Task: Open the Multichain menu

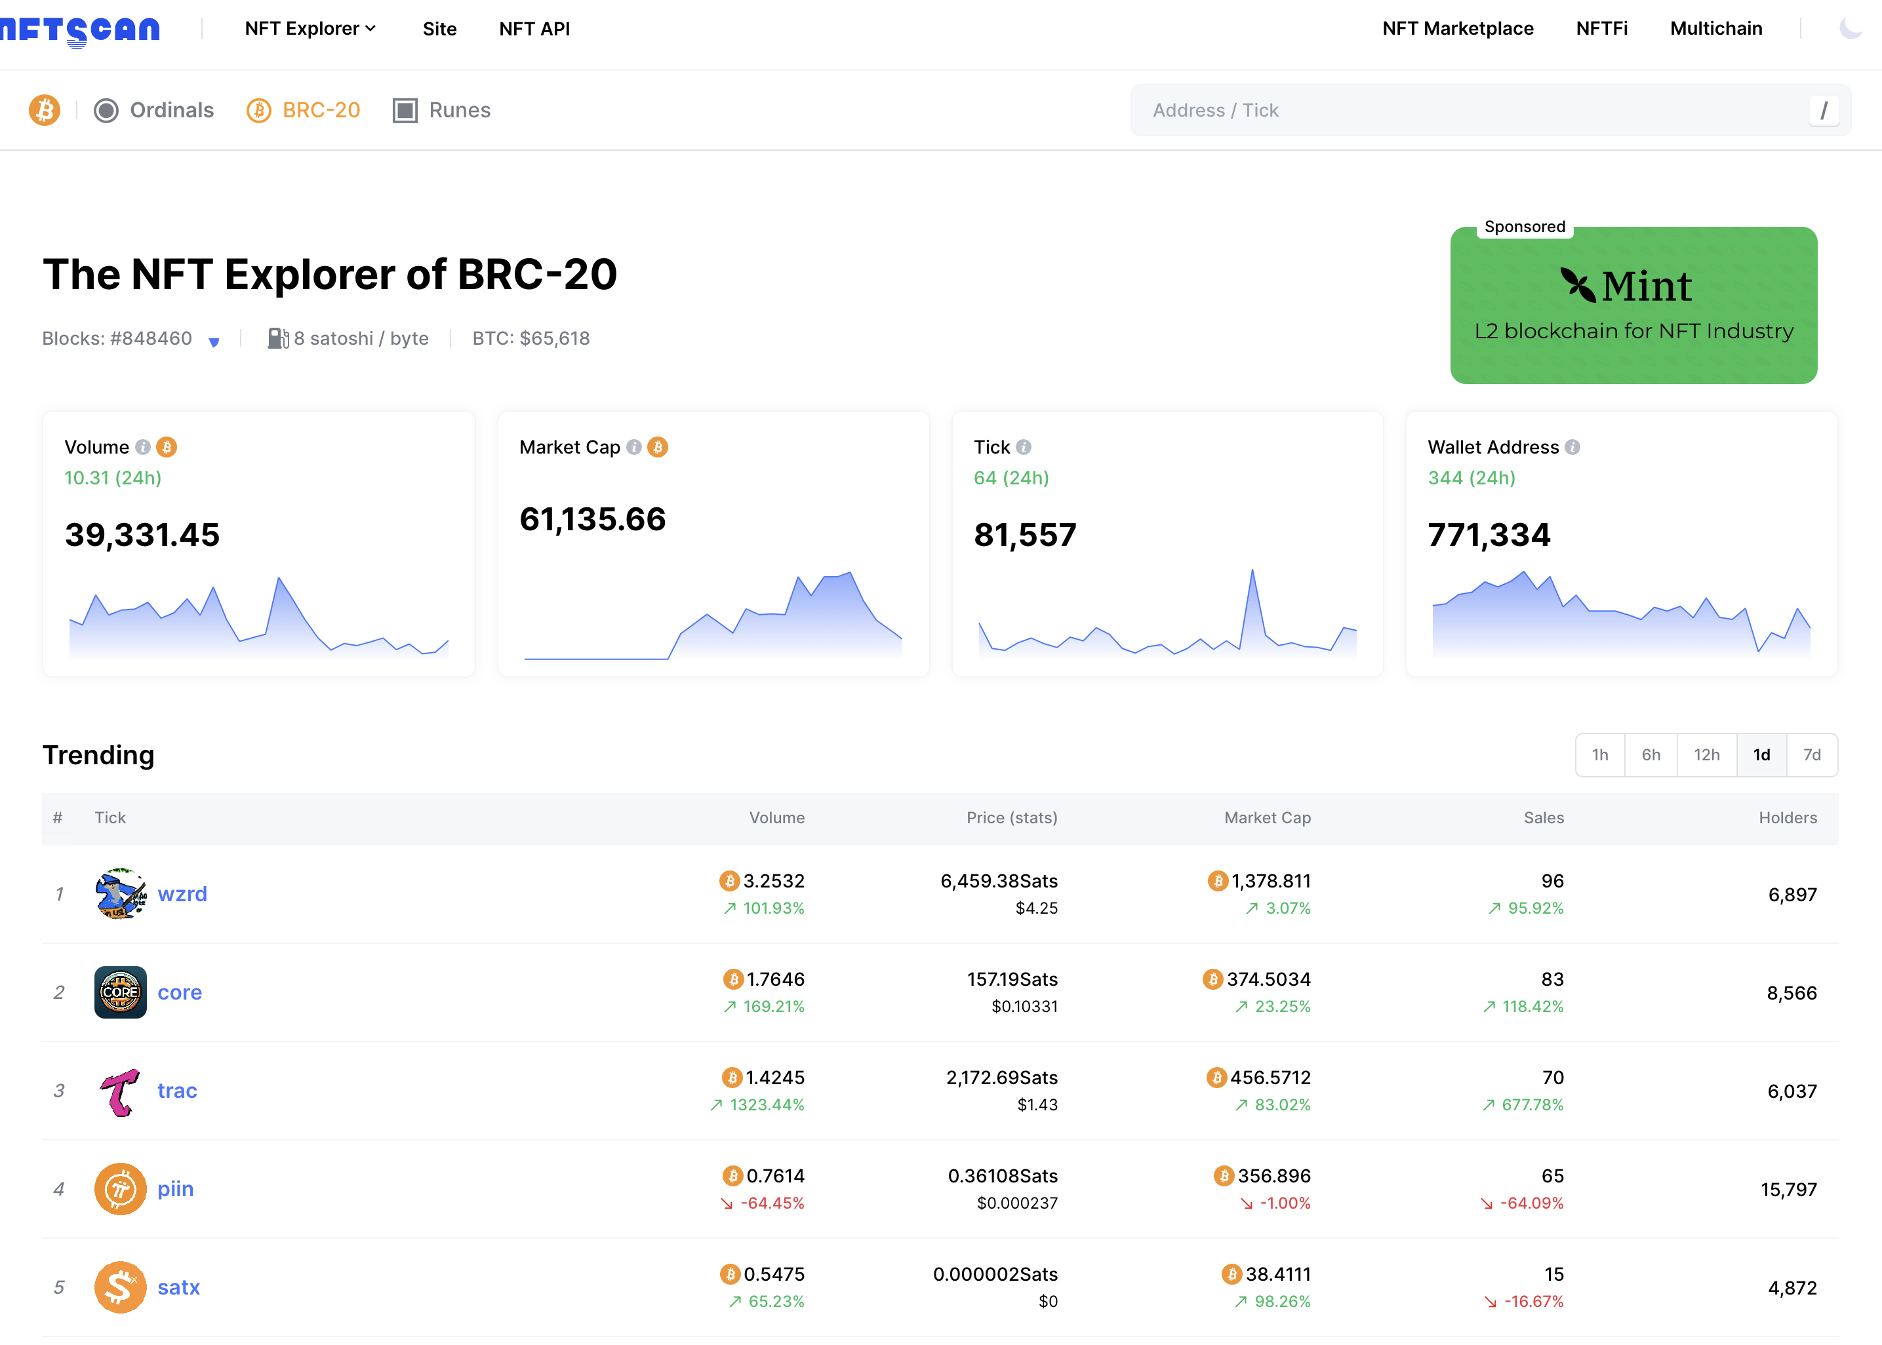Action: (x=1715, y=28)
